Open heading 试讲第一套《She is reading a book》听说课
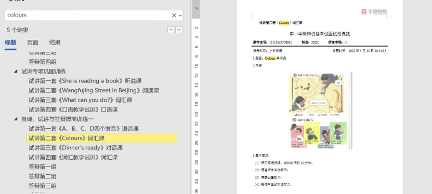 pyautogui.click(x=85, y=81)
